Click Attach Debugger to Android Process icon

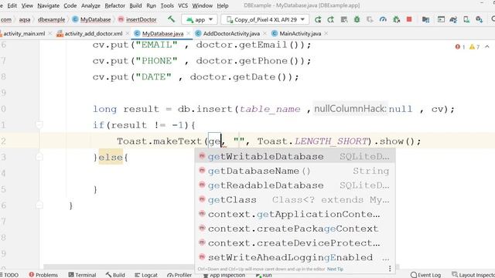point(396,19)
